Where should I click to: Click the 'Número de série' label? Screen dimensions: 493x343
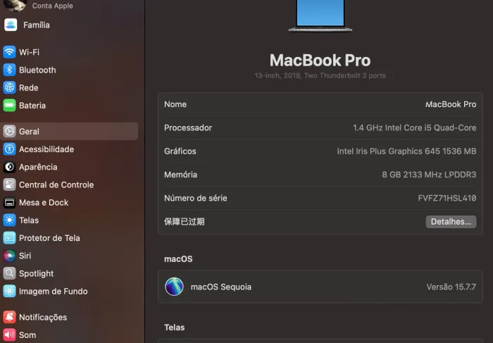[x=196, y=198]
